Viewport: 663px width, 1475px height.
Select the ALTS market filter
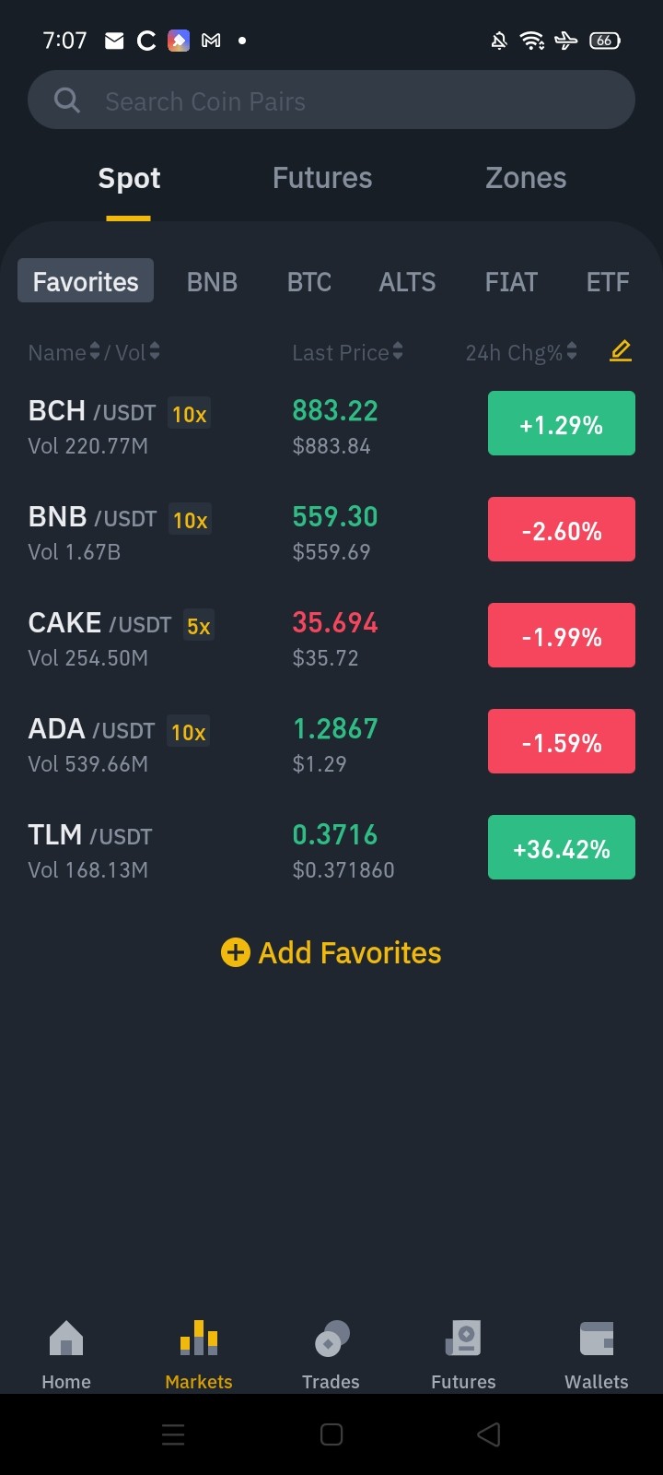click(407, 282)
